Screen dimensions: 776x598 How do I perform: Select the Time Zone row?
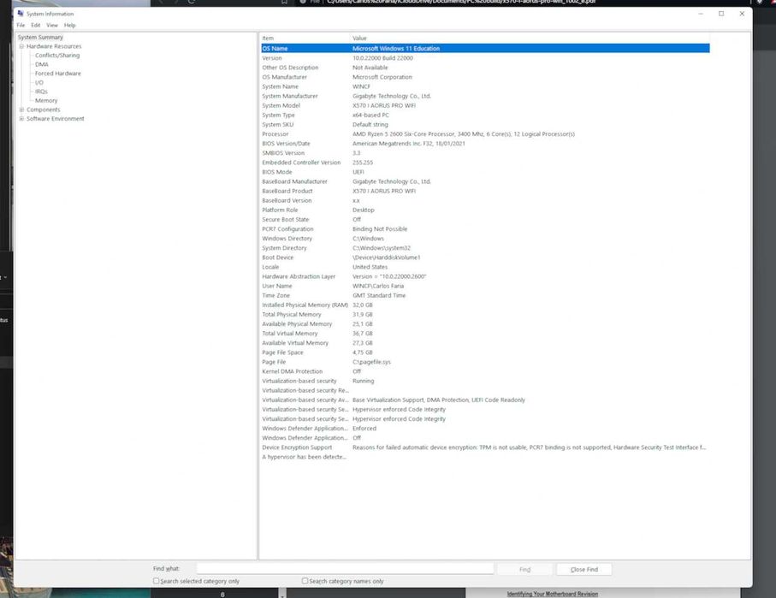(x=485, y=295)
